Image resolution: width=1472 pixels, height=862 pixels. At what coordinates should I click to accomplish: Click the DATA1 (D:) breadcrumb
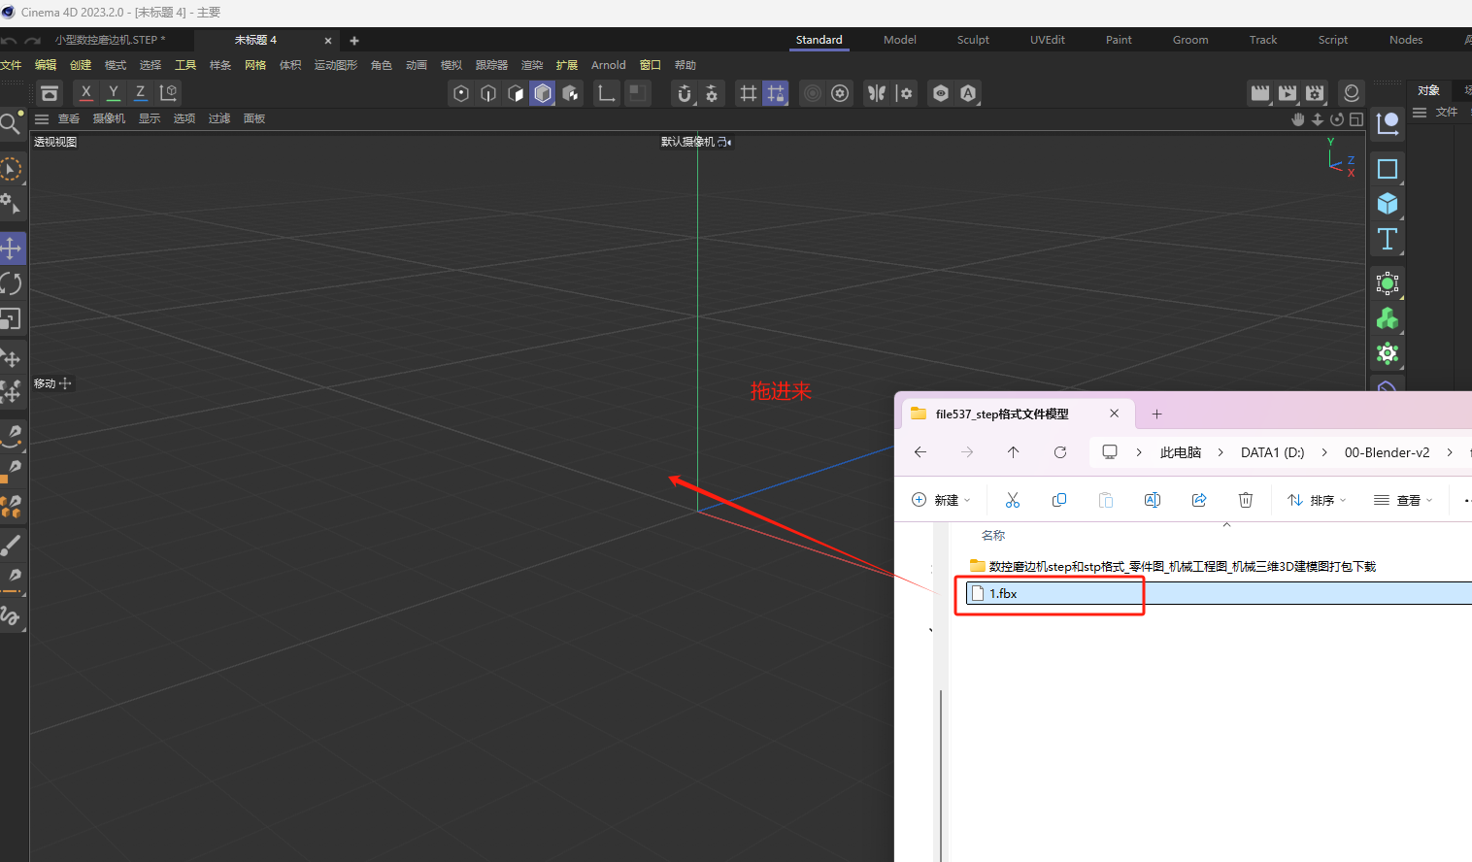tap(1272, 452)
